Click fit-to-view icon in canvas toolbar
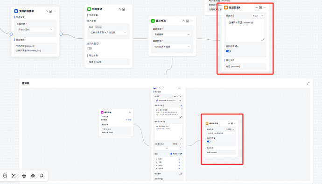The image size is (322, 184). (14, 176)
